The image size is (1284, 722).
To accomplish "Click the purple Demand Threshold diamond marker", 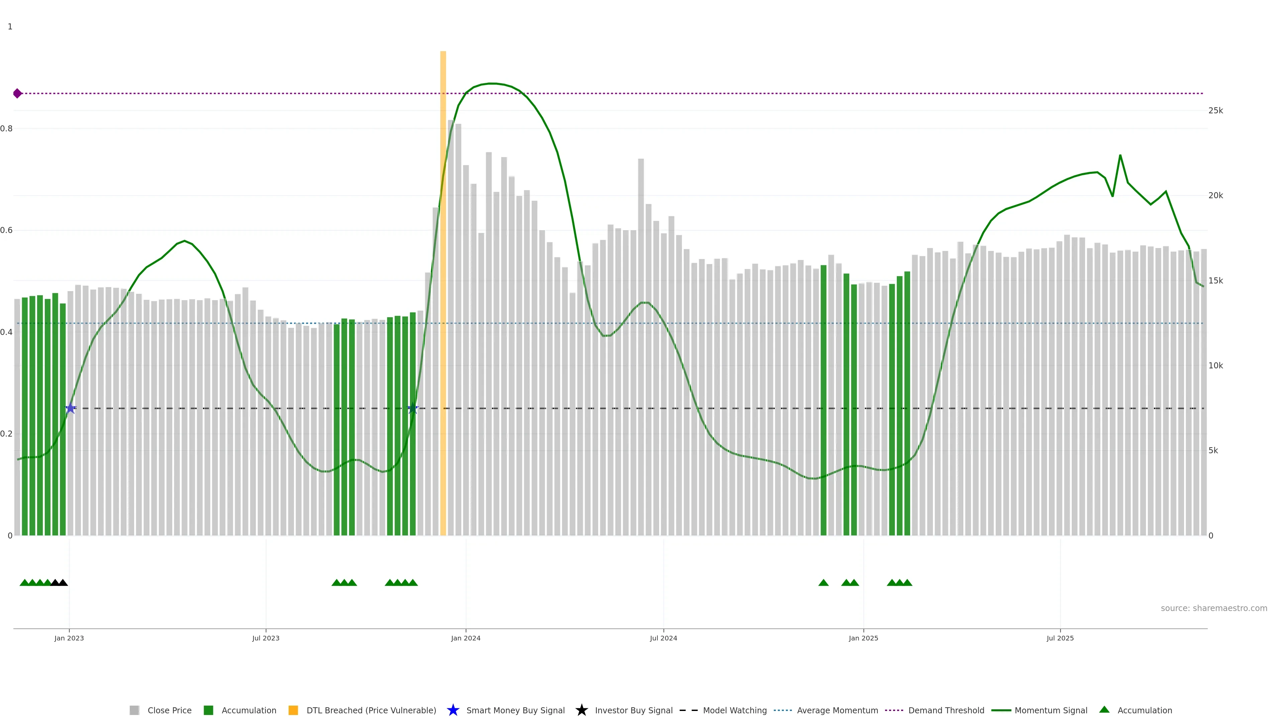I will [x=17, y=93].
